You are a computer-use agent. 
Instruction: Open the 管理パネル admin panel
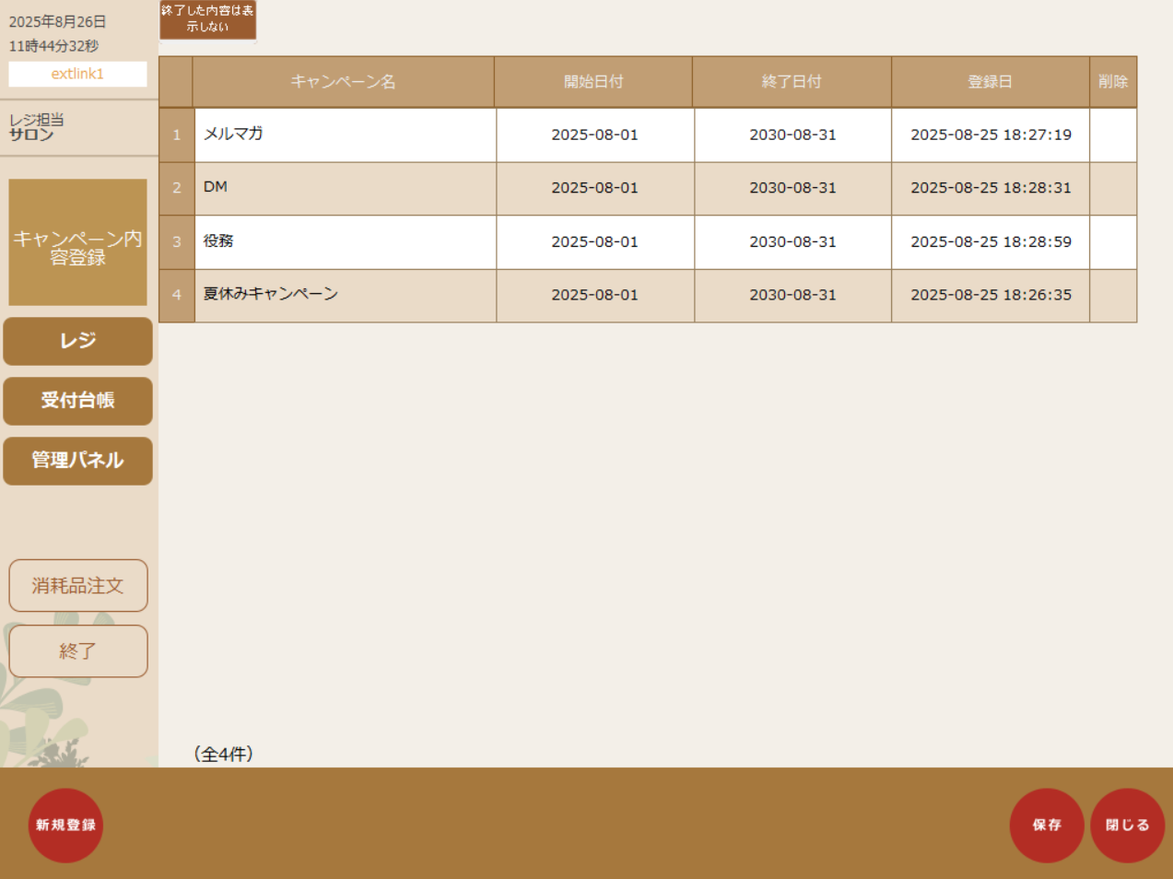tap(77, 461)
